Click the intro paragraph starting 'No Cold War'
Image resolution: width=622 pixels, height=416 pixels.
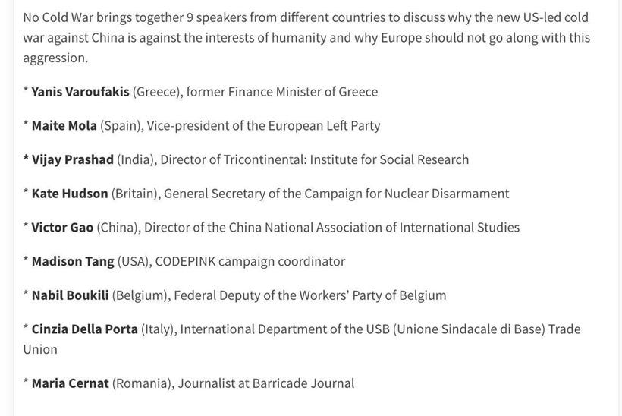click(x=306, y=38)
